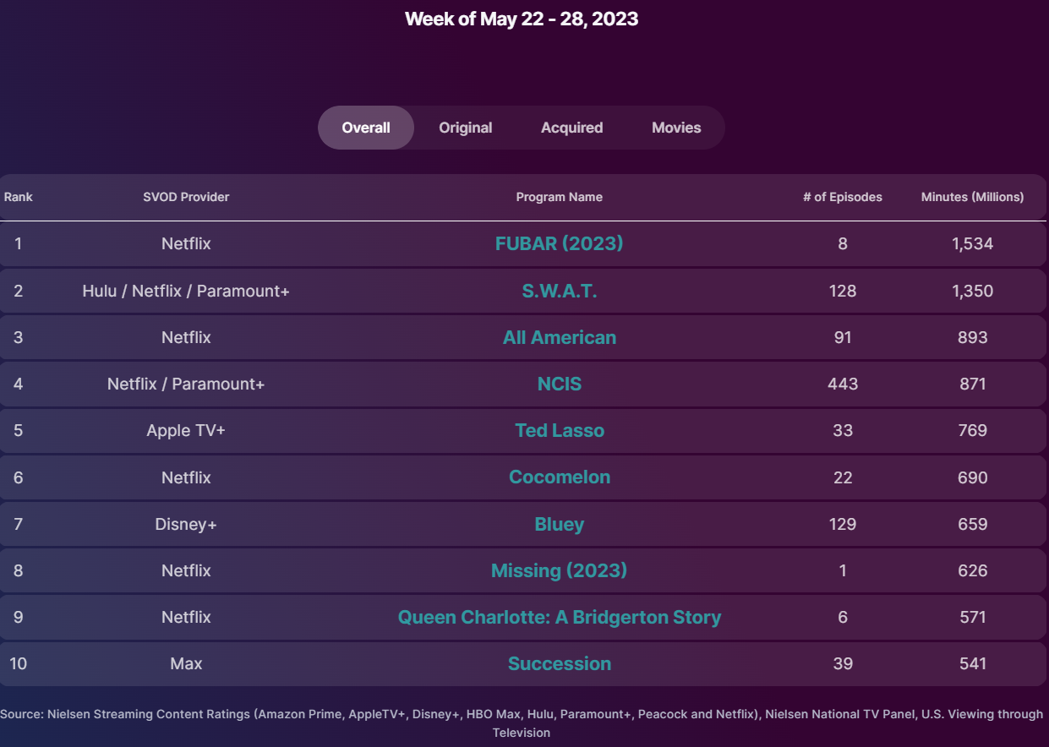Open the Movies tab

(x=675, y=127)
